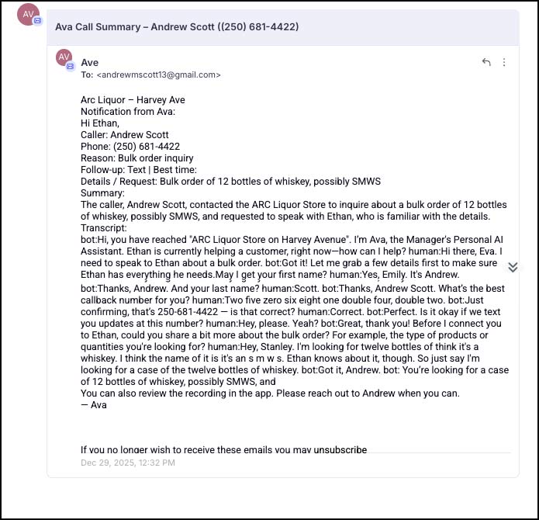Open the three-dot more options menu
This screenshot has width=539, height=520.
[504, 62]
